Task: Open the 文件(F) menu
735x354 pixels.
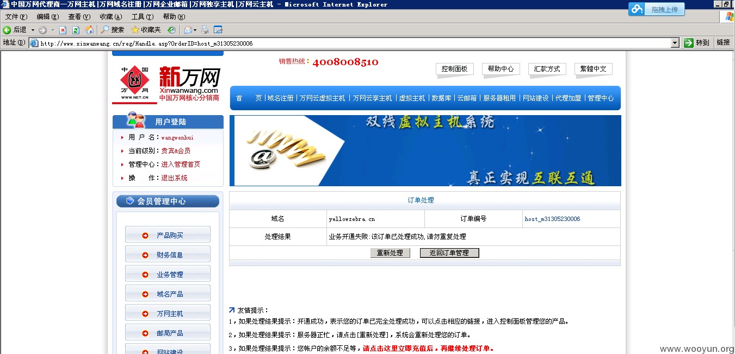Action: coord(16,17)
